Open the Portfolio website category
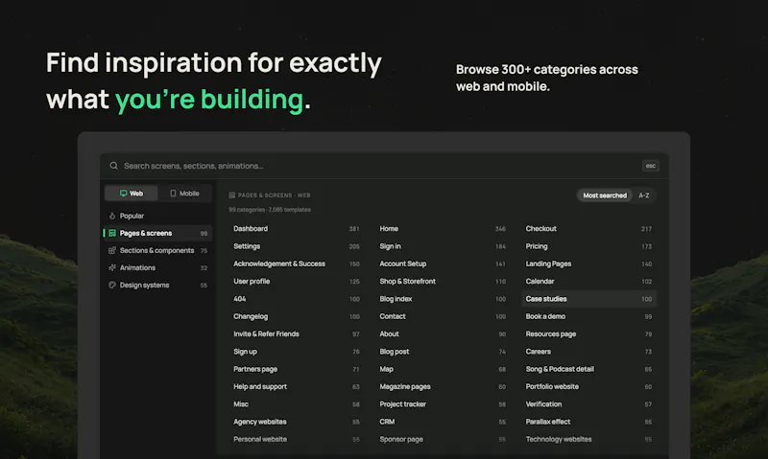Image resolution: width=768 pixels, height=459 pixels. coord(588,387)
